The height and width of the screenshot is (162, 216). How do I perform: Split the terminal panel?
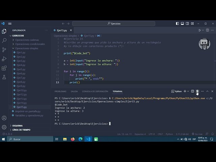[x=193, y=91]
